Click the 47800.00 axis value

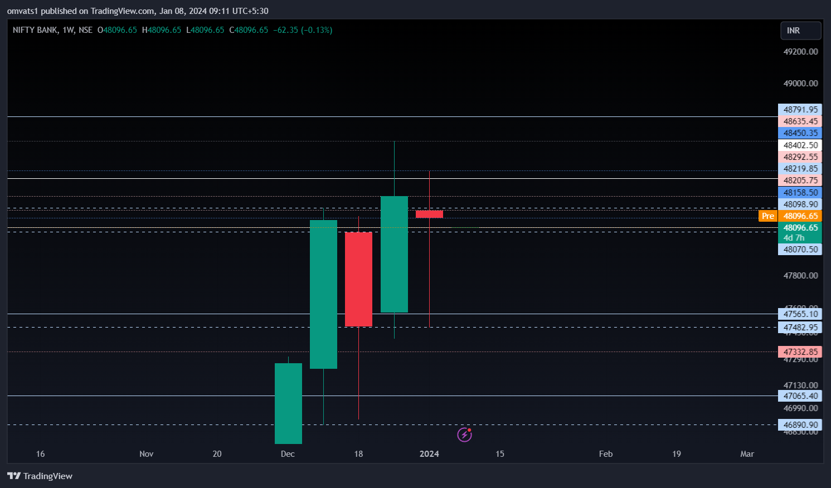[800, 276]
